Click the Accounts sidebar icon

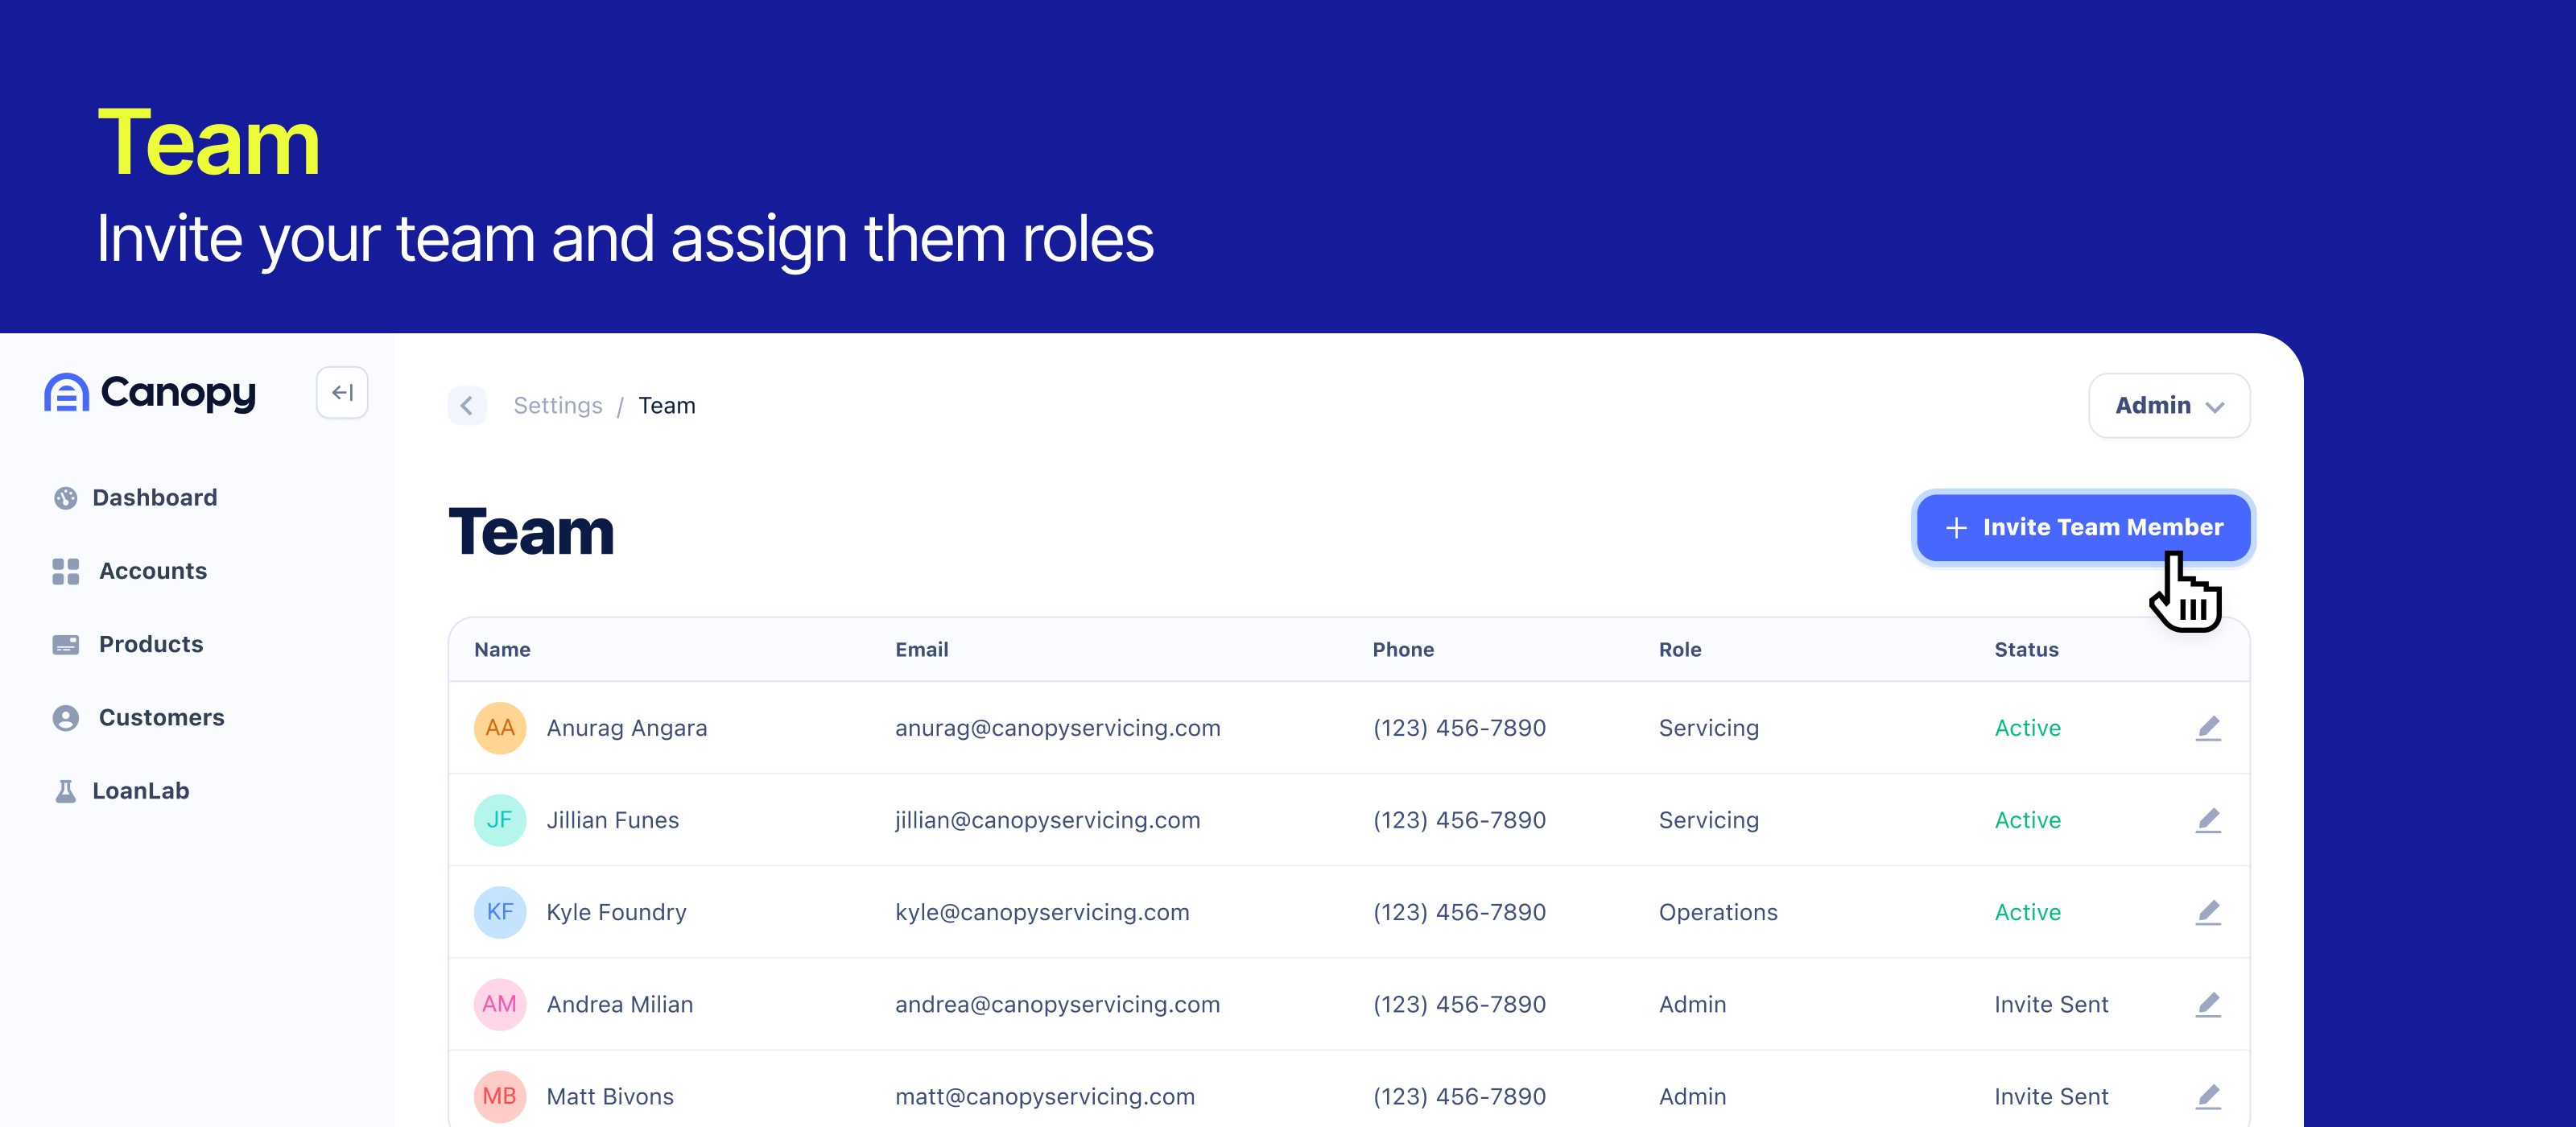point(66,570)
